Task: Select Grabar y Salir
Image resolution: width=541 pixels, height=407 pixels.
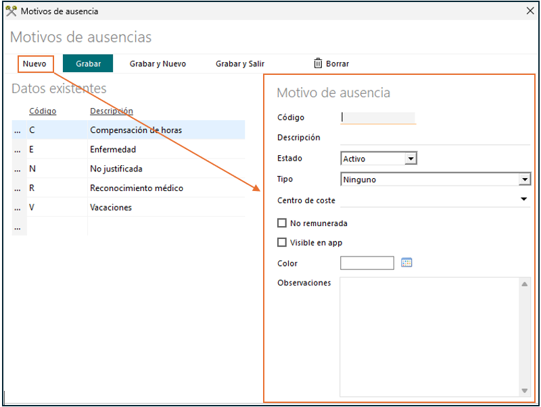Action: pyautogui.click(x=240, y=63)
